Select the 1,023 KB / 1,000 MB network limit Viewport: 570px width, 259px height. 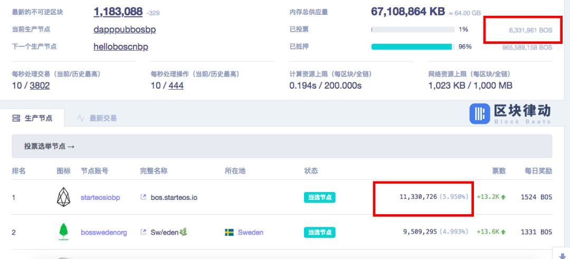click(x=470, y=86)
